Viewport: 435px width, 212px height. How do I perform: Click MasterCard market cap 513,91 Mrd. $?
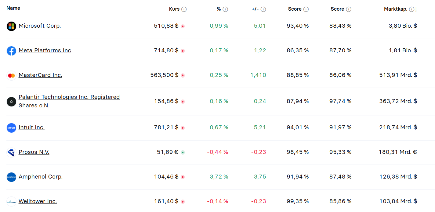(x=398, y=75)
